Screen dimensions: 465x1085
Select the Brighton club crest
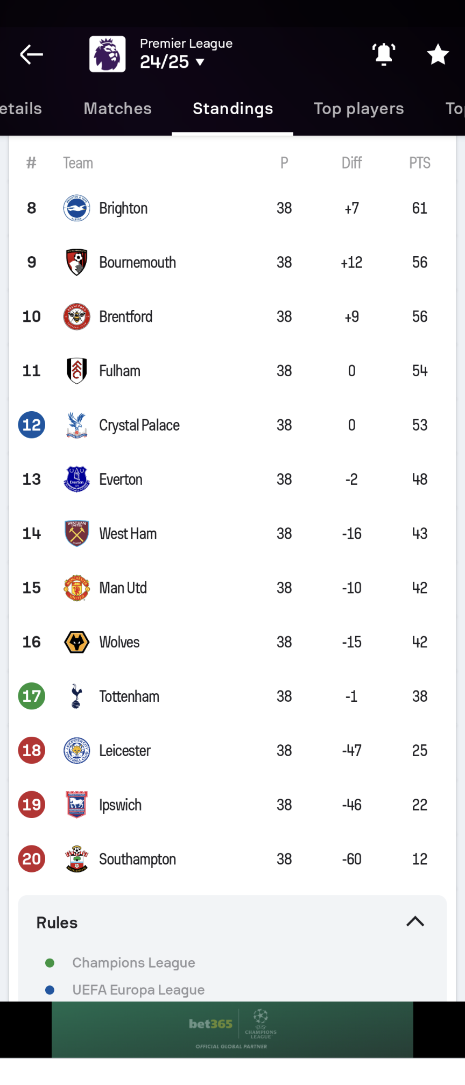[x=76, y=208]
